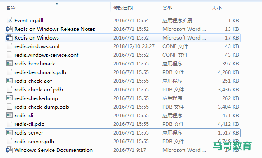Click the size 4,412 KB
The height and width of the screenshot is (158, 262).
point(228,124)
